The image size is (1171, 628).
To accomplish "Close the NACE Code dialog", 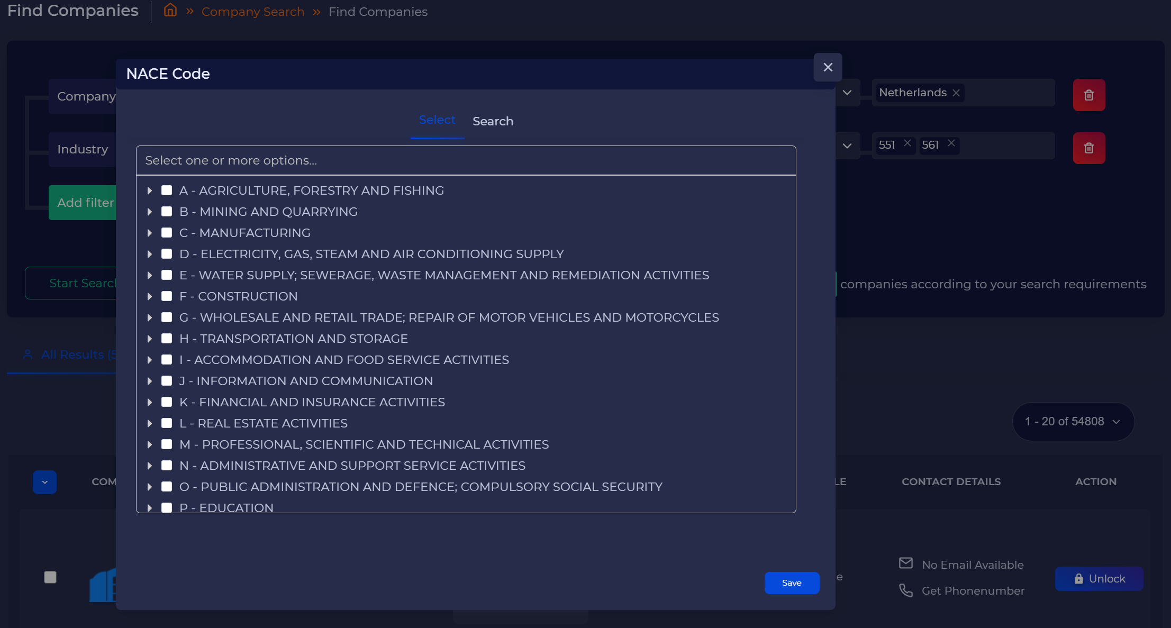I will coord(828,67).
